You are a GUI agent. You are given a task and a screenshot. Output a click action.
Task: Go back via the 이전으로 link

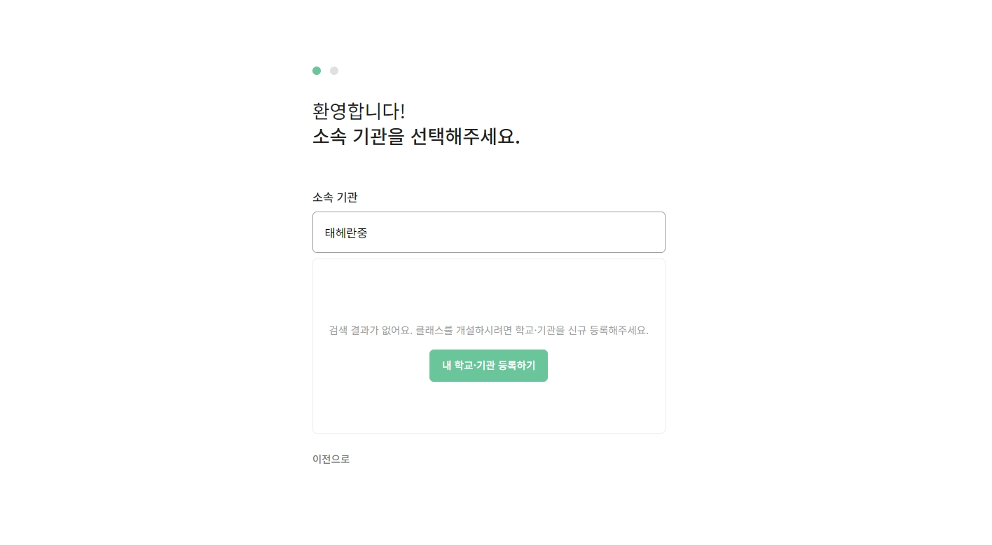pos(331,460)
